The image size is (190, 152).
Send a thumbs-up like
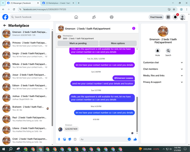pos(135,139)
